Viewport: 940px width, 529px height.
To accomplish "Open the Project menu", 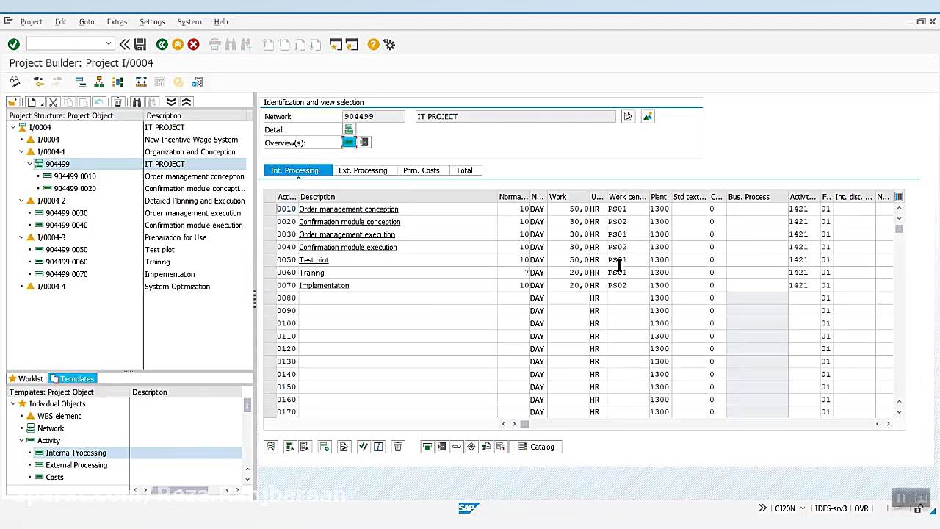I will pyautogui.click(x=32, y=22).
